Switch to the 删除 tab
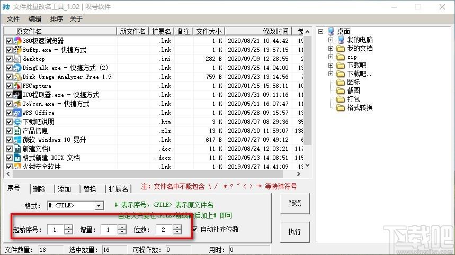Screen dimensions: 455x255 (x=39, y=189)
